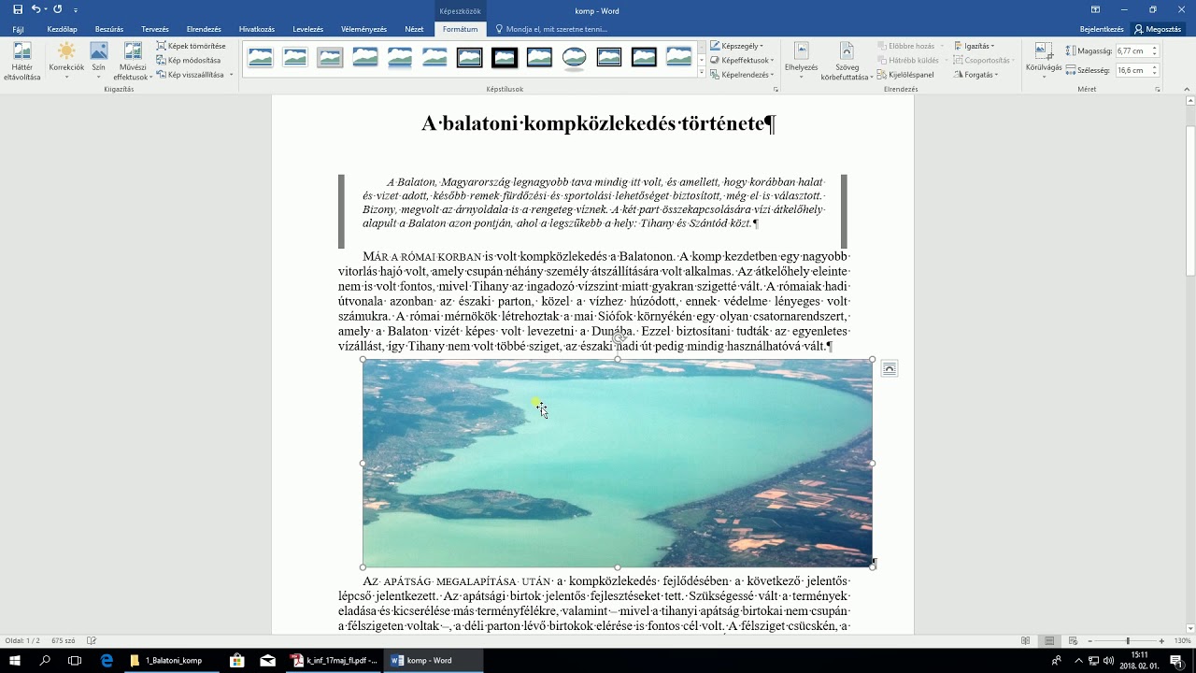
Task: Open the Képszegély picture border dropdown
Action: point(737,46)
